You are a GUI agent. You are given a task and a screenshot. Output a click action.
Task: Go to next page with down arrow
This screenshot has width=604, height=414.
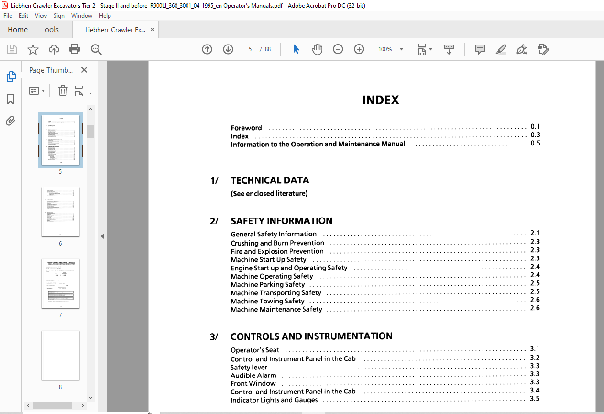click(228, 49)
